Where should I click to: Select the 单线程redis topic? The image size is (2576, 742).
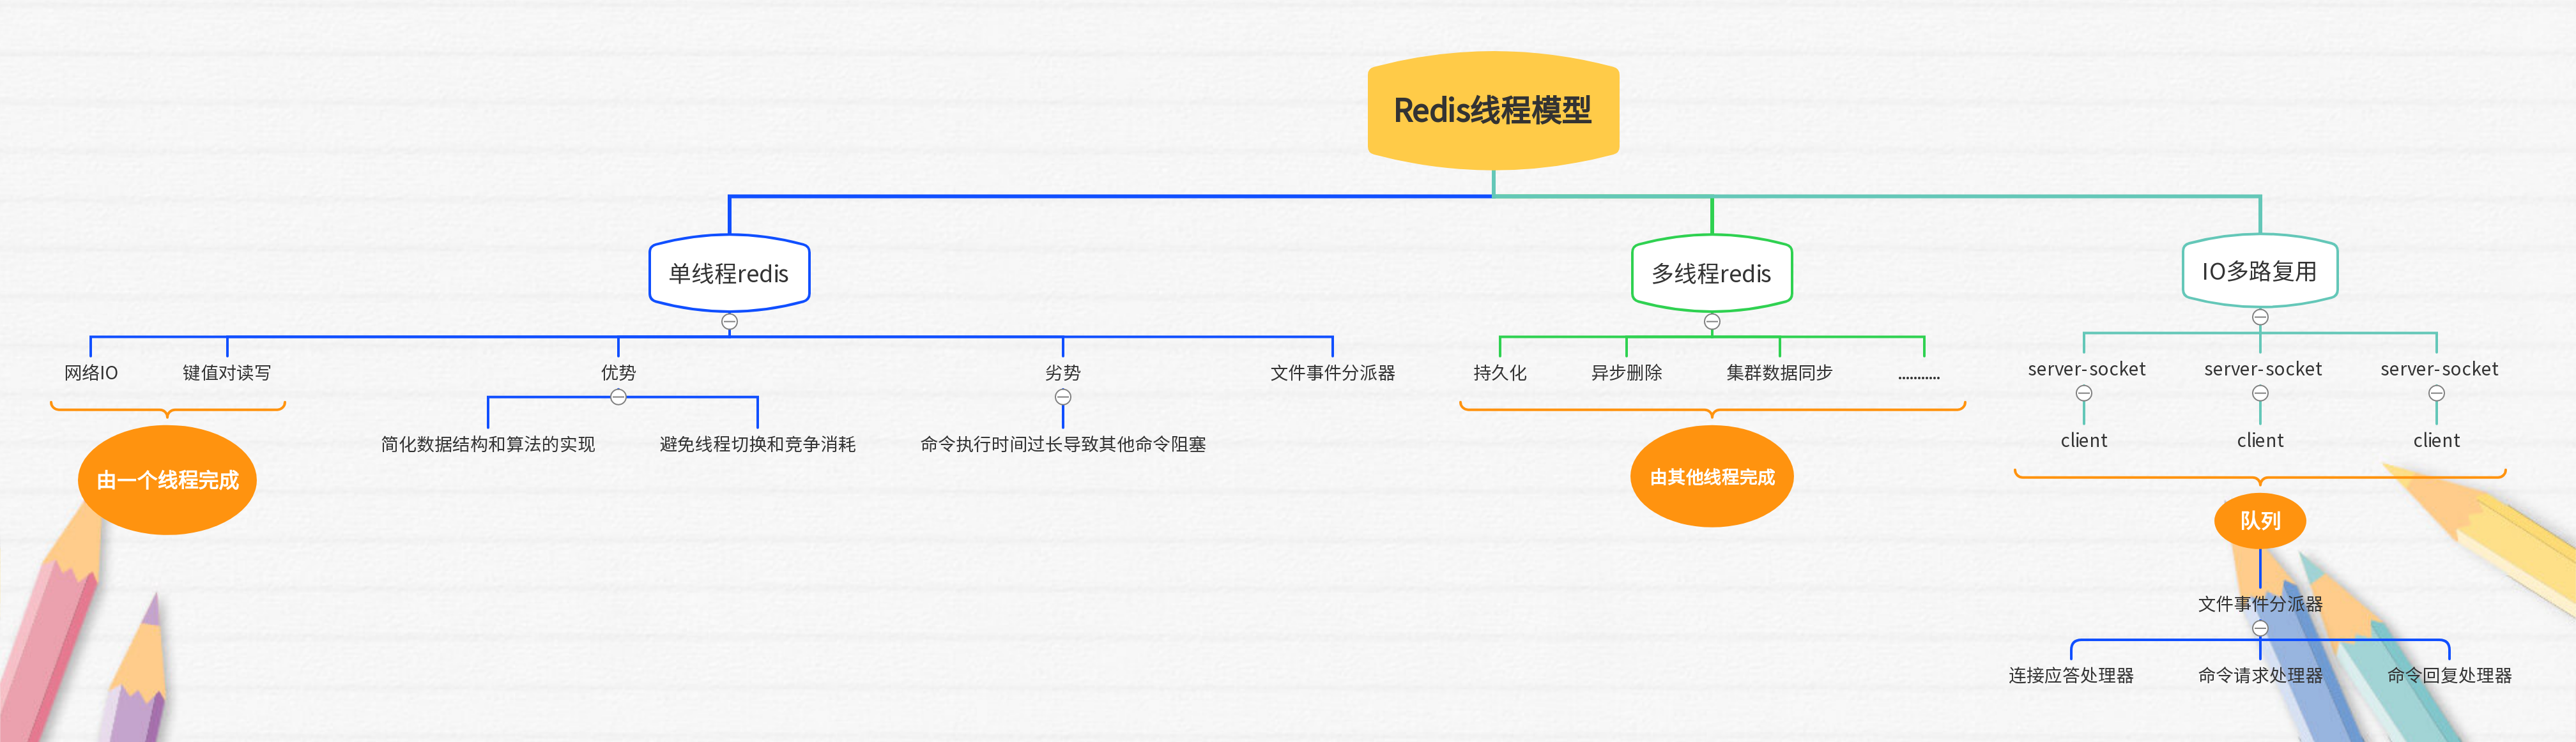pyautogui.click(x=729, y=273)
